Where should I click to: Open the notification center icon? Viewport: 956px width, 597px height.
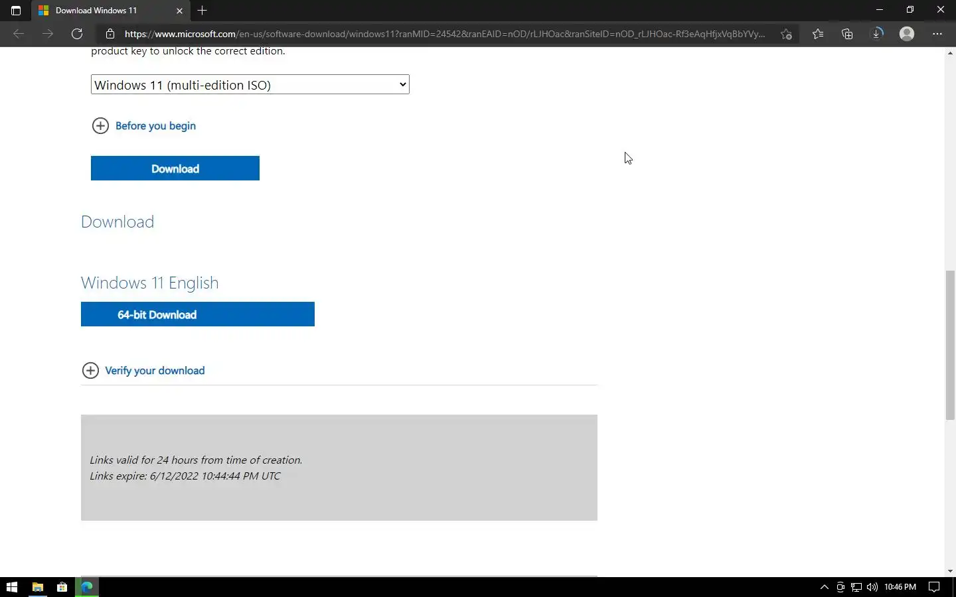[x=934, y=587]
